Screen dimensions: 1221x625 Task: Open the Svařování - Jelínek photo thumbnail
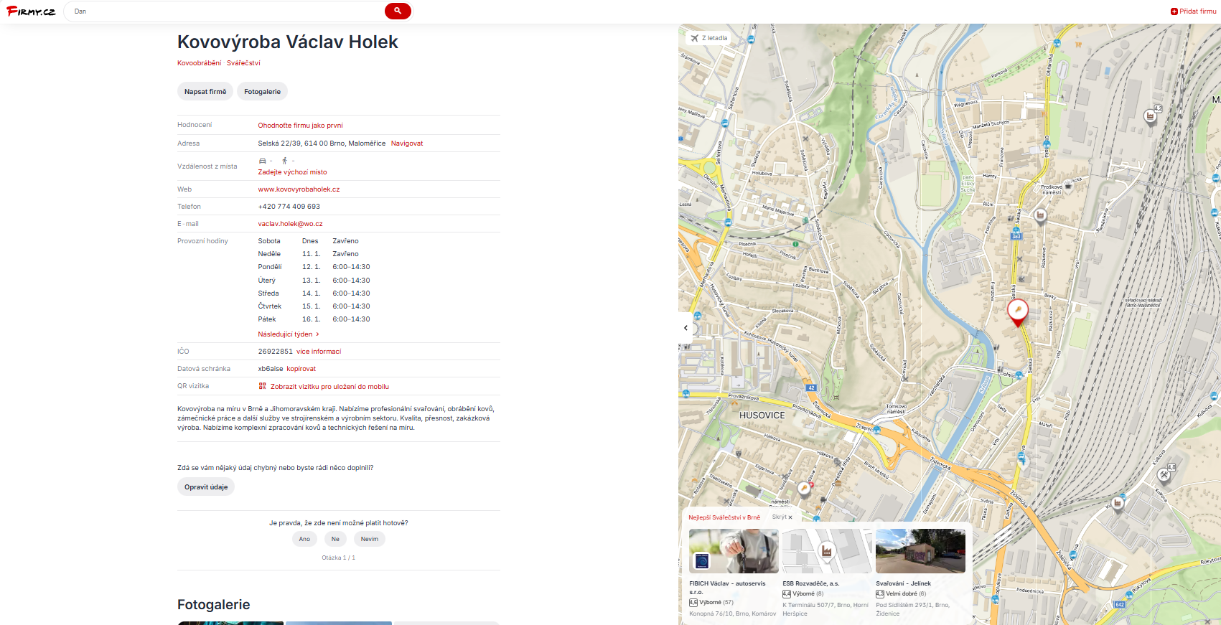pyautogui.click(x=920, y=551)
